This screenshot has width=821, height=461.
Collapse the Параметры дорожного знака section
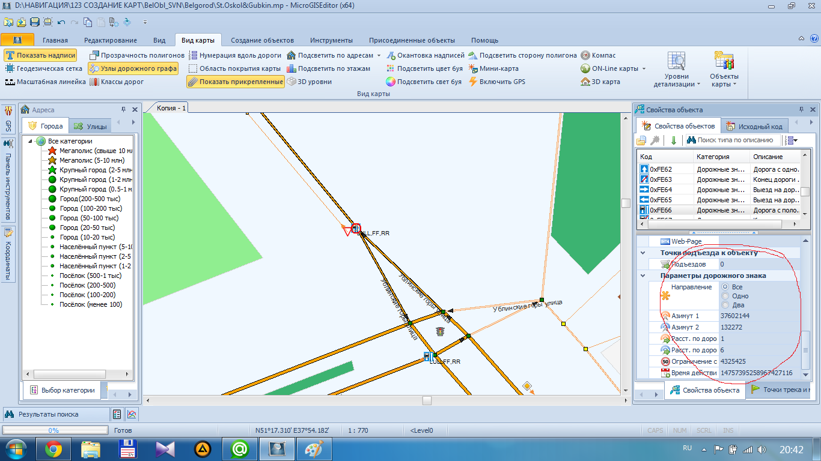pos(642,276)
